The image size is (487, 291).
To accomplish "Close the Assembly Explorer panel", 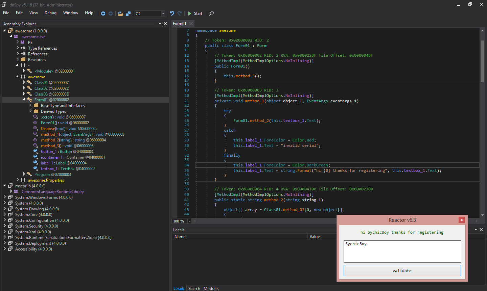I will [165, 24].
